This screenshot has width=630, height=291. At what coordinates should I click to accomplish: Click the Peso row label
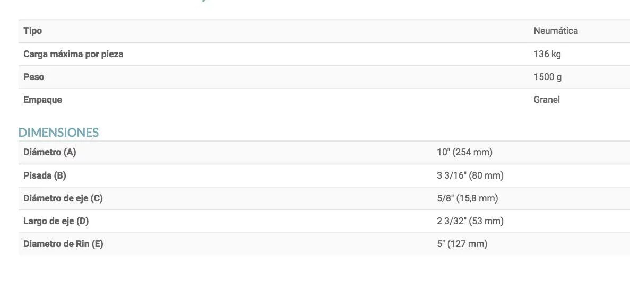[x=34, y=77]
